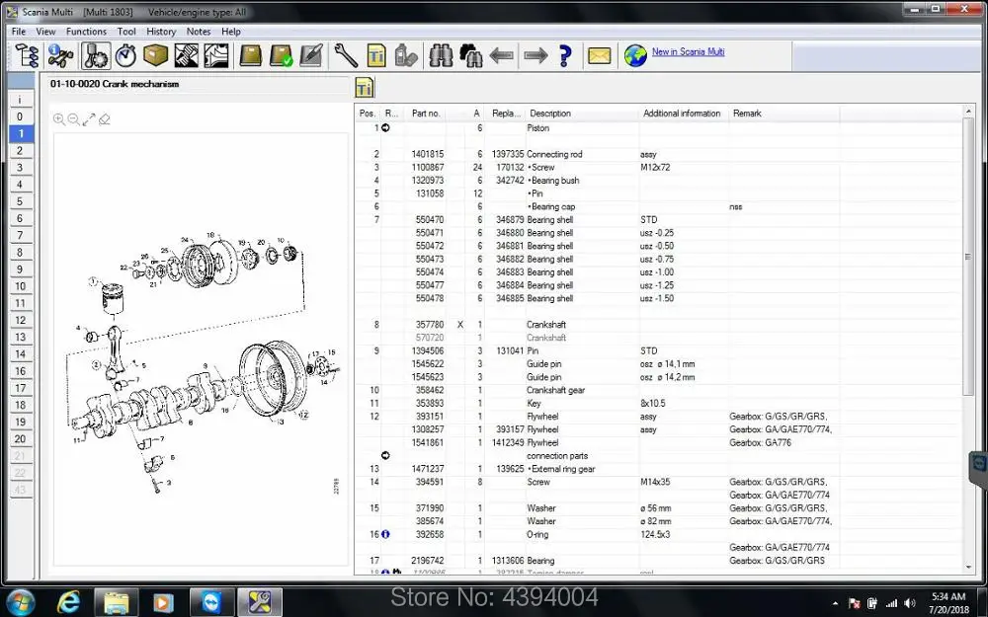The width and height of the screenshot is (988, 617).
Task: Open the tree structure view icon
Action: pos(27,55)
